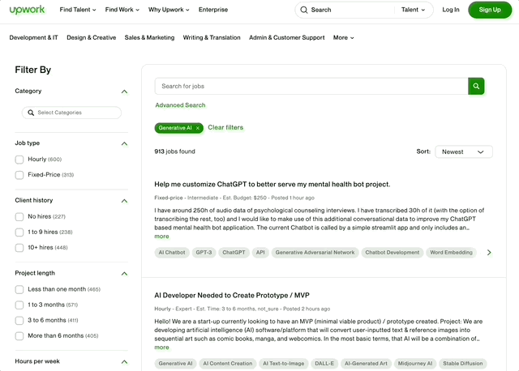Check the Fixed-Price job type
The image size is (519, 371).
pyautogui.click(x=19, y=175)
